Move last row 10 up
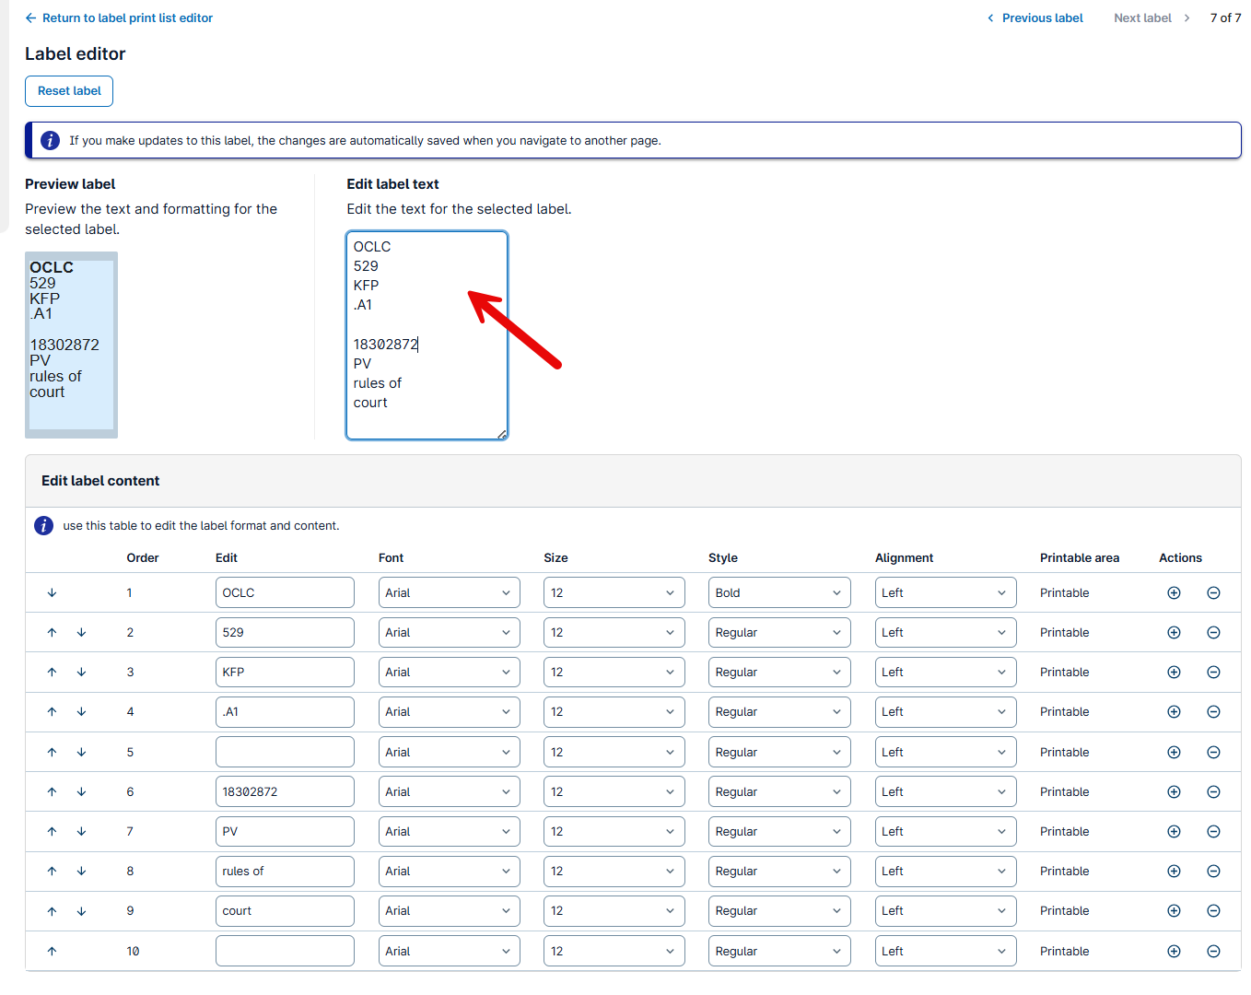The height and width of the screenshot is (995, 1251). tap(53, 952)
